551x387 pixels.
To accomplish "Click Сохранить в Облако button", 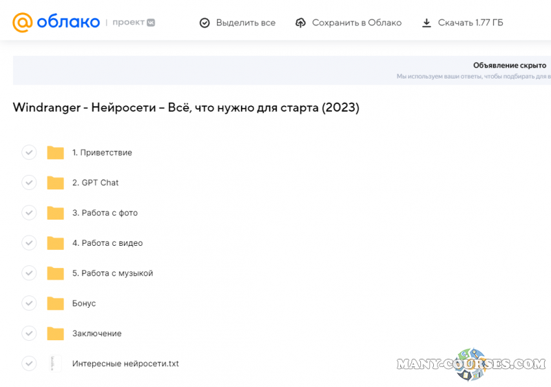I will [x=349, y=23].
